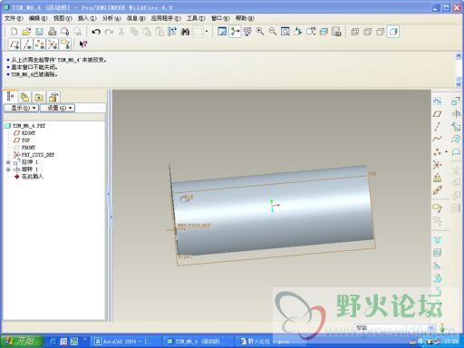The height and width of the screenshot is (348, 464).
Task: Open the 显示 dropdown in model tree
Action: tap(22, 108)
